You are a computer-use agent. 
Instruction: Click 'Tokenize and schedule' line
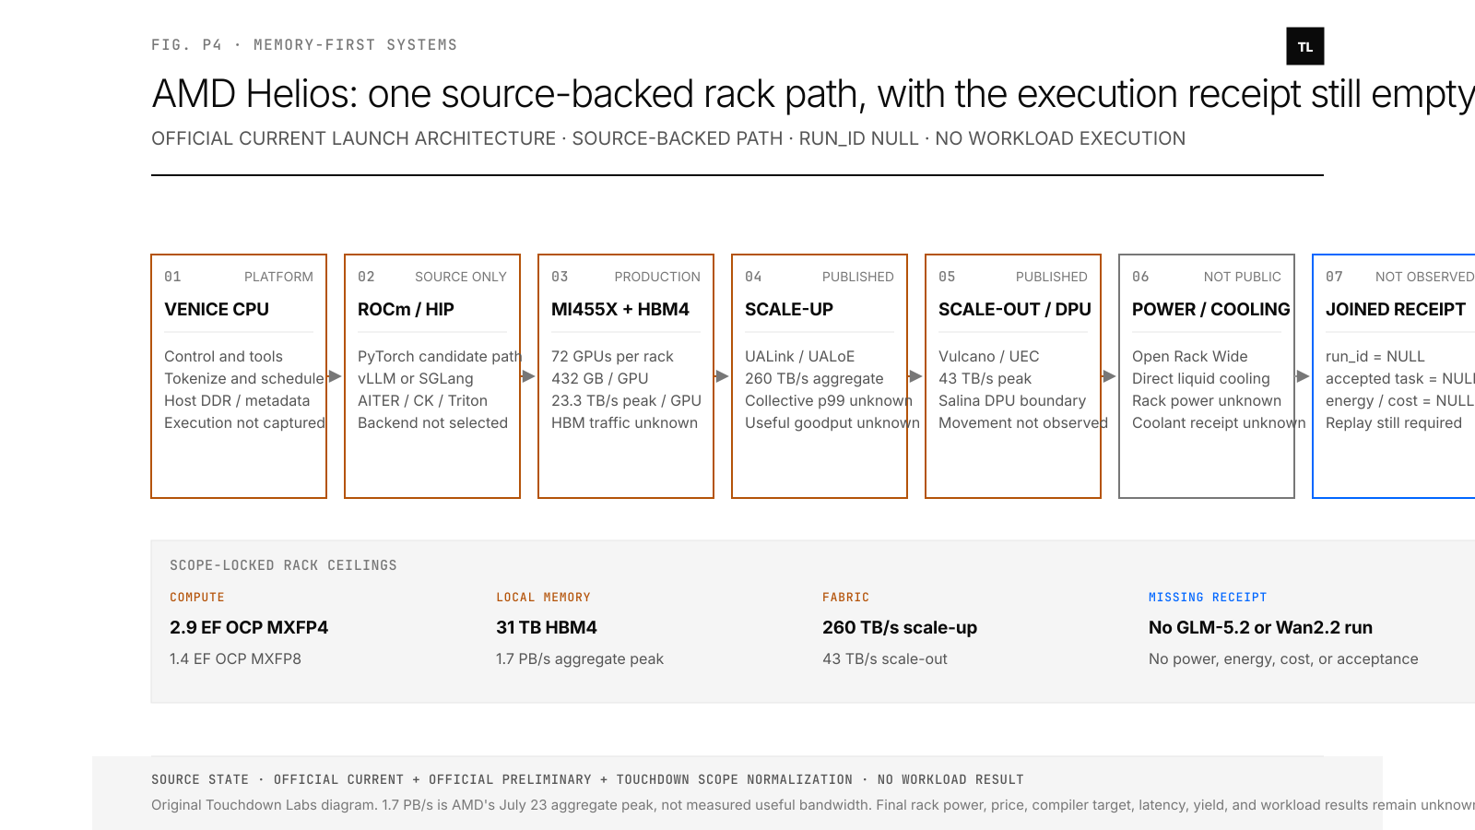click(244, 378)
